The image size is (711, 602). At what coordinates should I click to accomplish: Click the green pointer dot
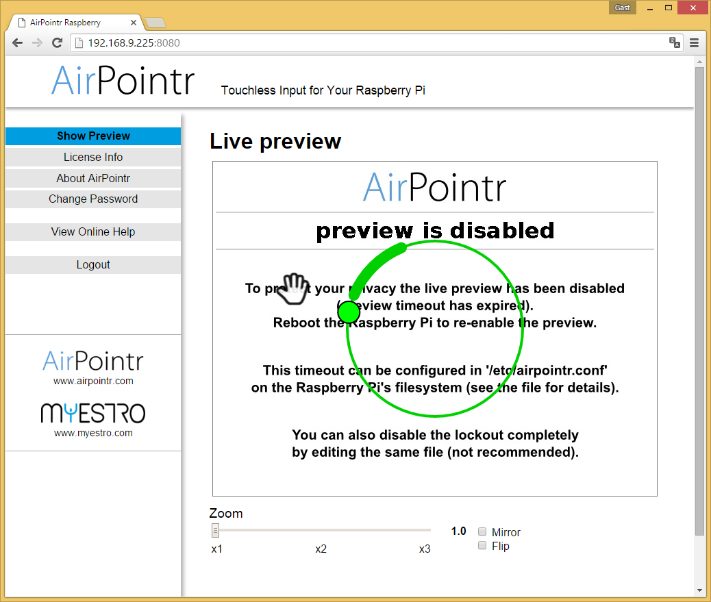point(349,312)
